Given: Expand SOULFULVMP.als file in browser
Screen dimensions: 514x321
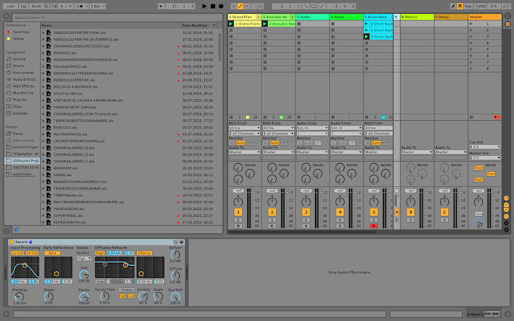Looking at the screenshot, I should [43, 94].
